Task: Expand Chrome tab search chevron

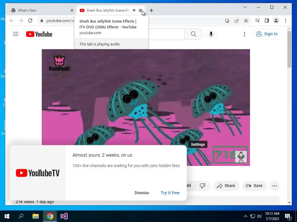Action: click(245, 7)
